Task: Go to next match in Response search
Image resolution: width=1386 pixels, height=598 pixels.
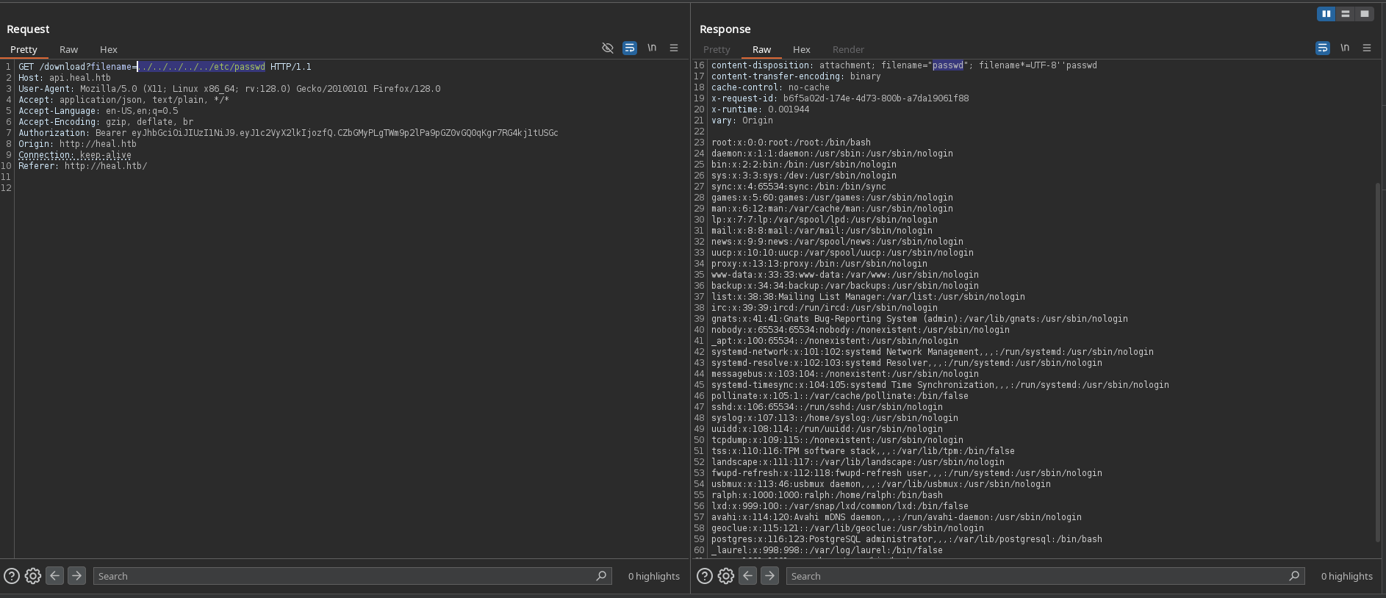Action: [769, 576]
